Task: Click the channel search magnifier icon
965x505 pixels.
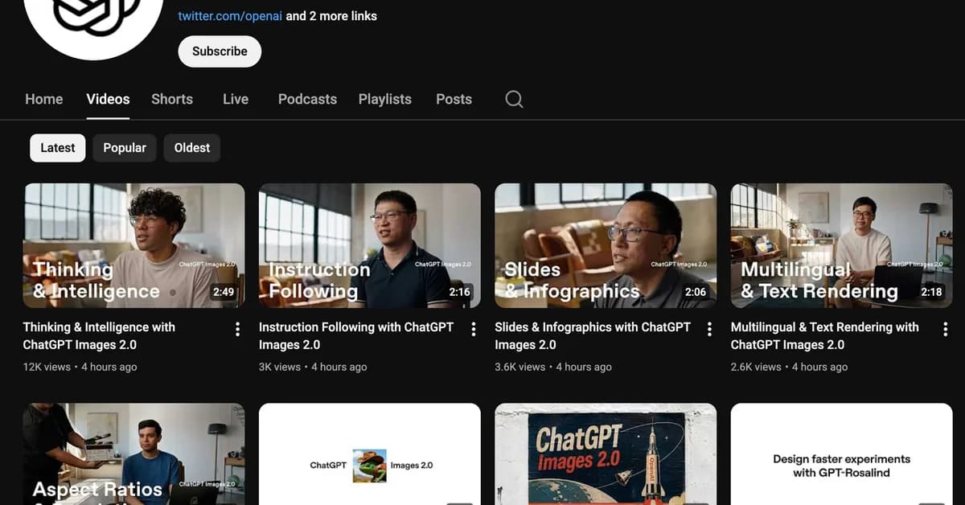Action: pyautogui.click(x=514, y=99)
